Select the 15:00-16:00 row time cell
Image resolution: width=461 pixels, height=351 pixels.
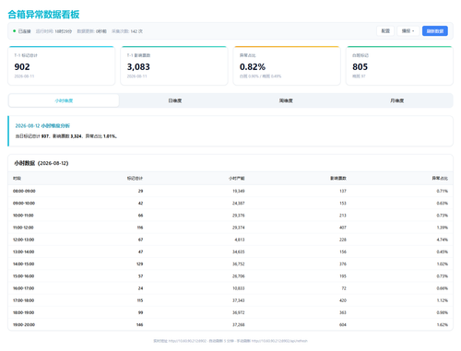click(23, 276)
